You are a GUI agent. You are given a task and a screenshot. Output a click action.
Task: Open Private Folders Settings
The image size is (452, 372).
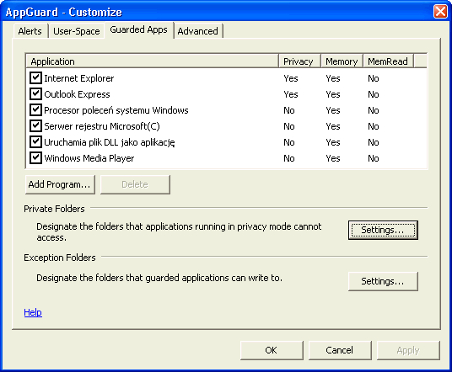[383, 230]
